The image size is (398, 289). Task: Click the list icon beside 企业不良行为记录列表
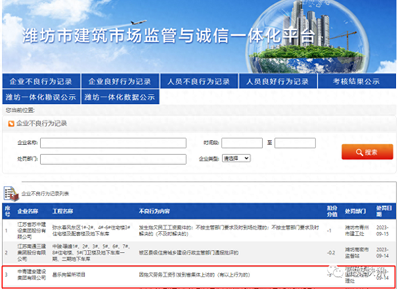tap(11, 193)
